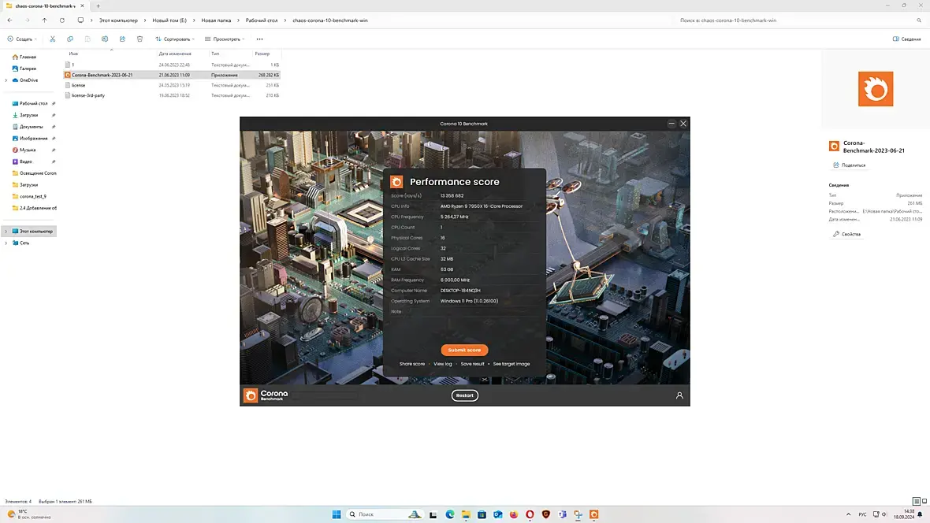
Task: Click Новая папка breadcrumb
Action: click(216, 20)
